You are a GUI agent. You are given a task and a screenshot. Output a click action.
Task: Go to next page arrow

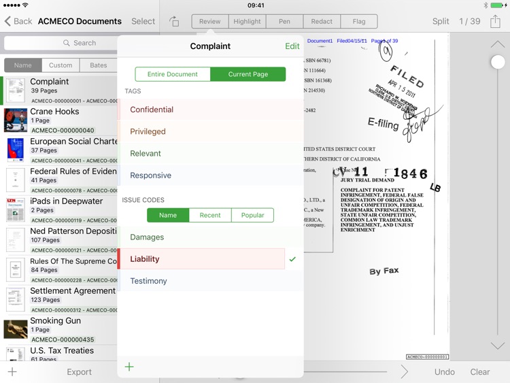[405, 371]
